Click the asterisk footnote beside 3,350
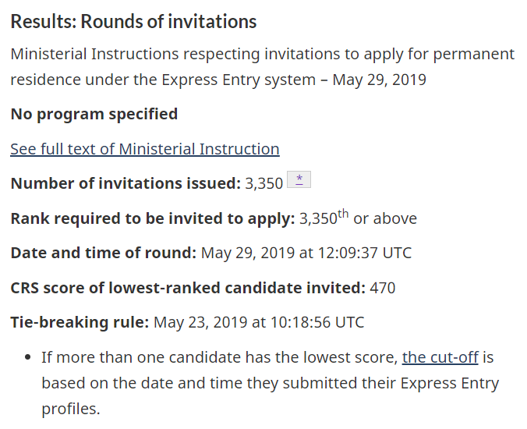The width and height of the screenshot is (527, 429). 299,181
